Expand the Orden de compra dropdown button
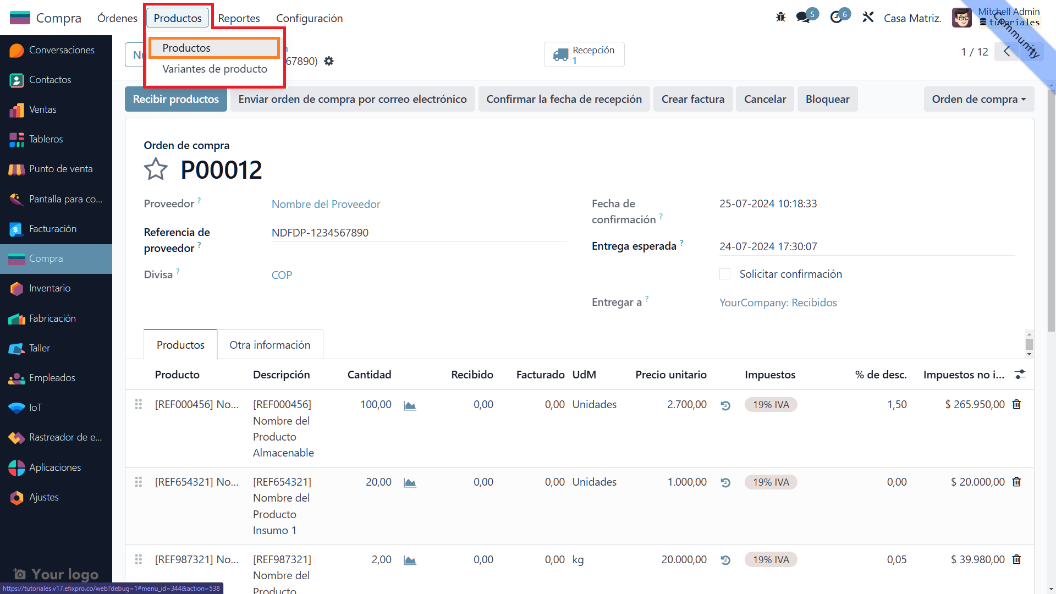 978,99
